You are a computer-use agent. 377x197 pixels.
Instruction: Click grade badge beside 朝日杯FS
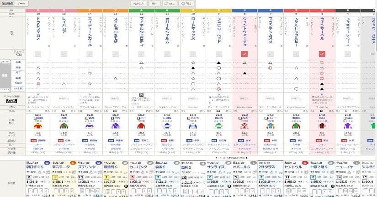coord(47,163)
